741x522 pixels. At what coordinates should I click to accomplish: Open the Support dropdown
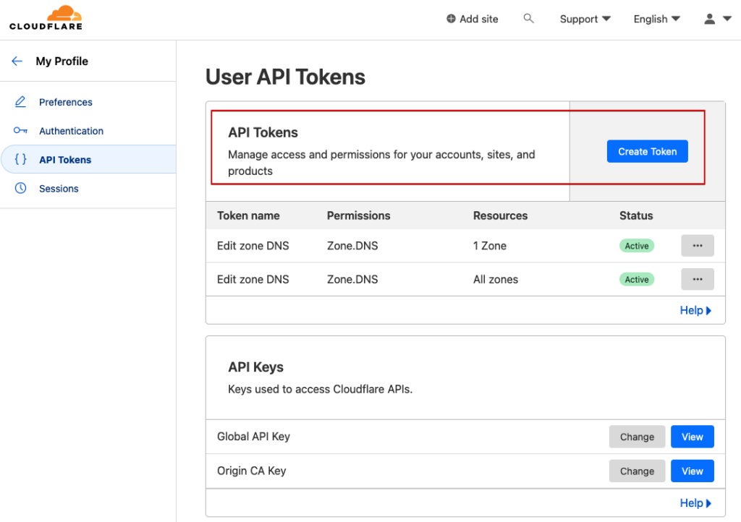(x=585, y=19)
